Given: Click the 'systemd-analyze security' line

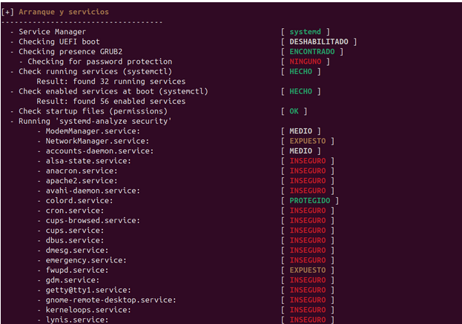Looking at the screenshot, I should (95, 122).
